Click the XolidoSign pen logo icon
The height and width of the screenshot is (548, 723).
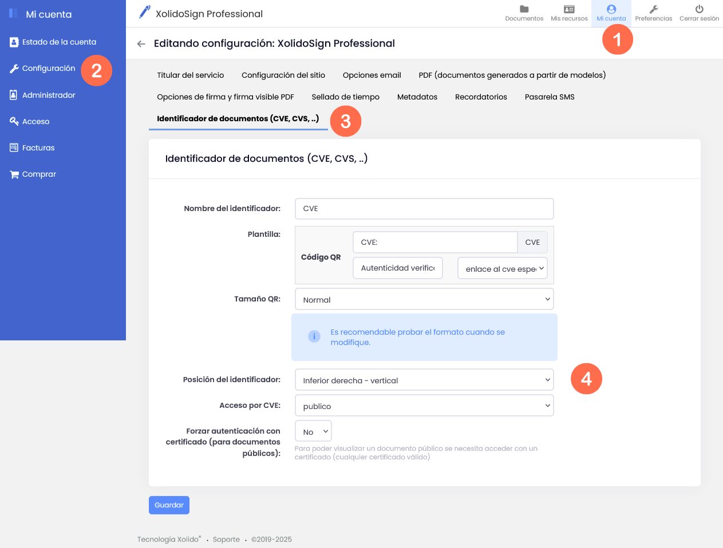click(145, 12)
